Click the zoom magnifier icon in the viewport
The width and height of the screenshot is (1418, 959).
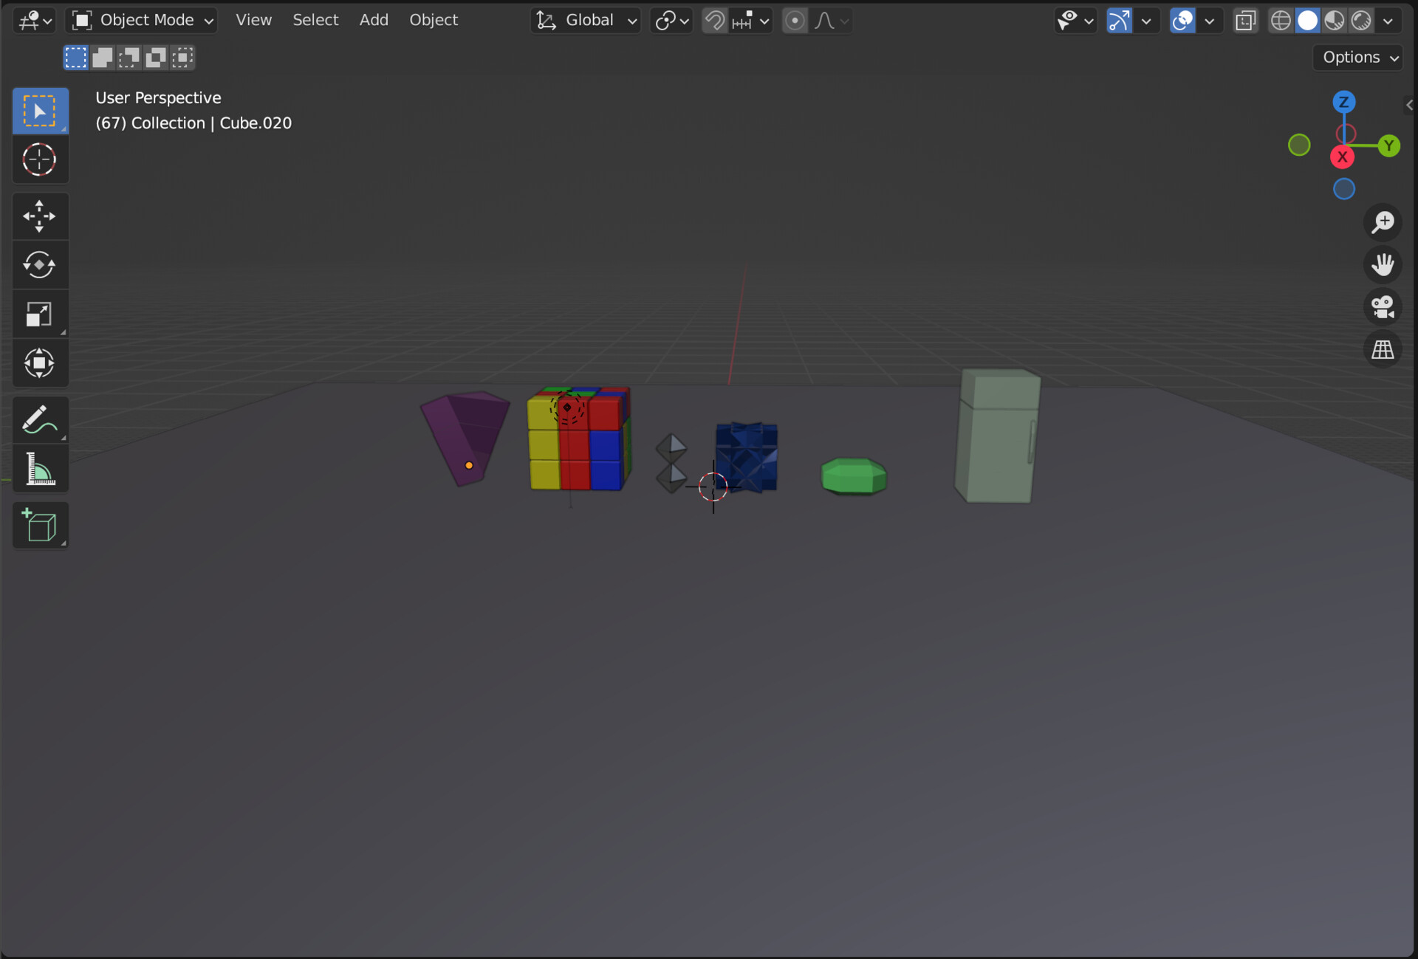click(1384, 221)
